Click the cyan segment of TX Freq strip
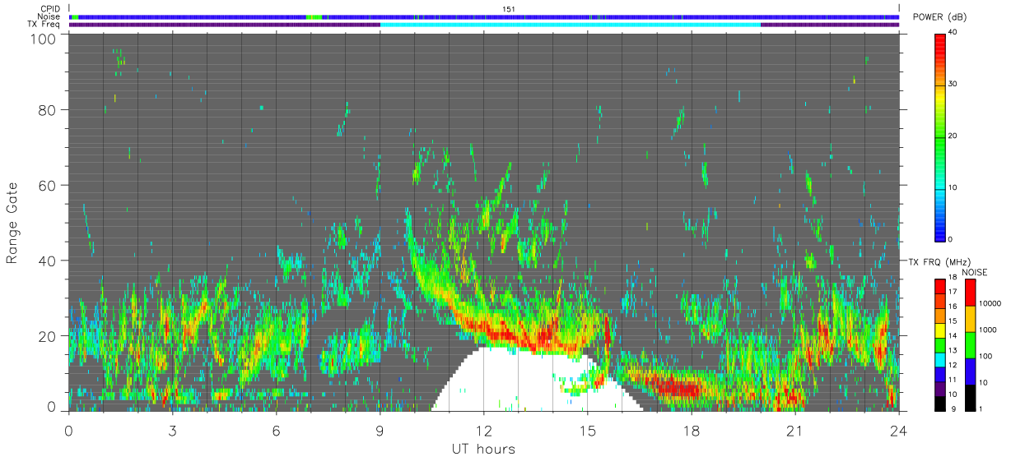This screenshot has width=1011, height=466. (571, 25)
